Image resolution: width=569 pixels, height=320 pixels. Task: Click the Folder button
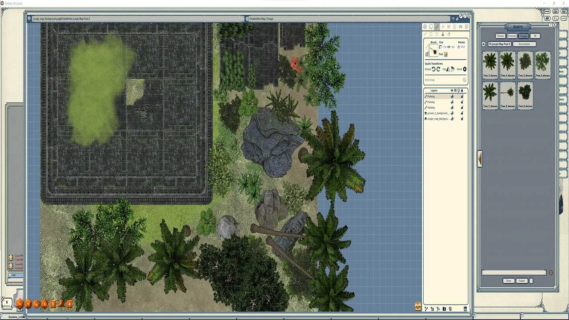[522, 281]
